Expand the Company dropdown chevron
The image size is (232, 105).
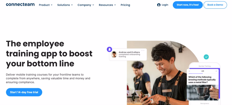click(93, 5)
